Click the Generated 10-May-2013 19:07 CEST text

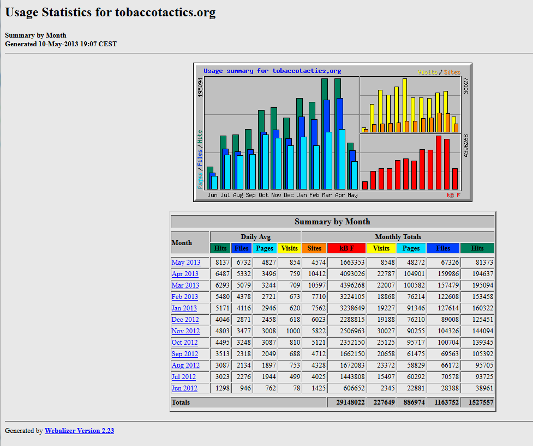[61, 44]
